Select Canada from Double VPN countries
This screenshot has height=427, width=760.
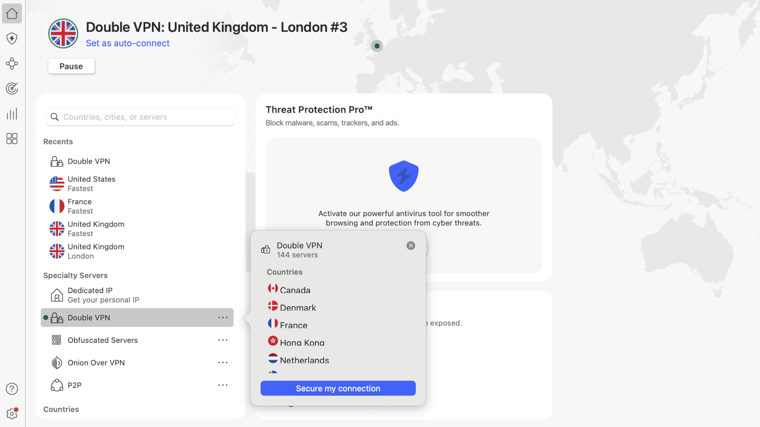pyautogui.click(x=295, y=290)
